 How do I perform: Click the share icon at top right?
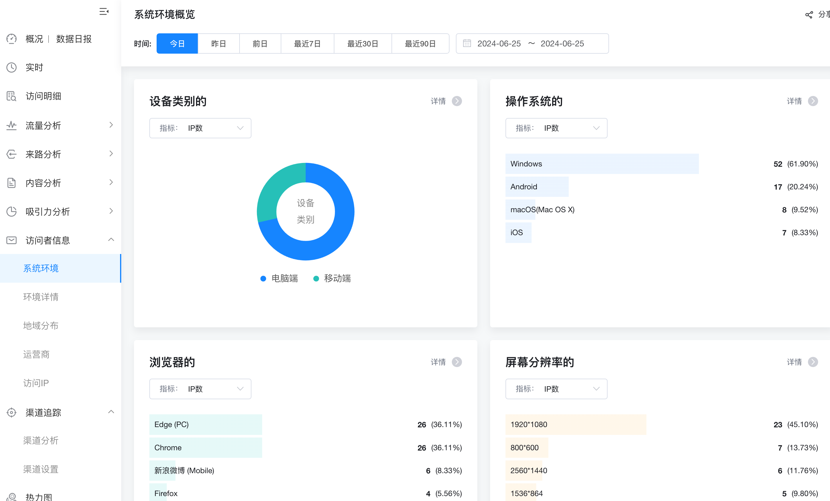809,15
